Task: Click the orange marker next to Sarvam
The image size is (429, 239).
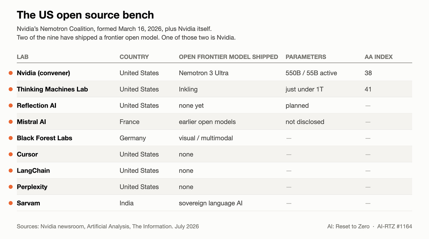Action: 11,203
